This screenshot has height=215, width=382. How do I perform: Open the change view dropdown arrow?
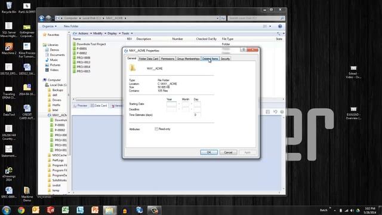[270, 26]
